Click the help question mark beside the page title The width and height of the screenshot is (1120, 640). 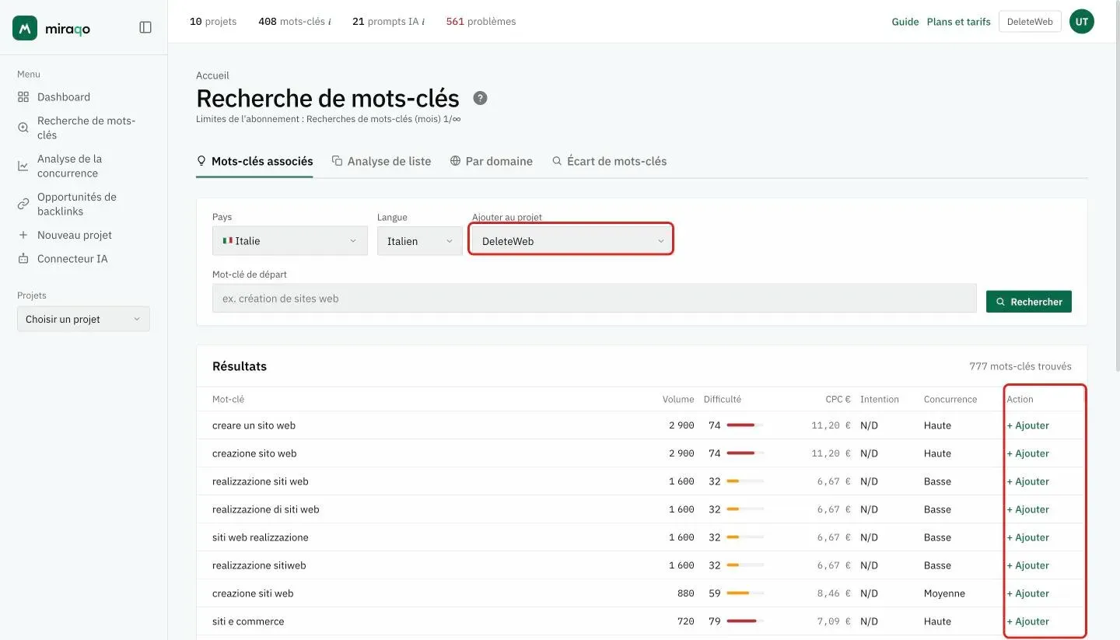click(x=481, y=98)
